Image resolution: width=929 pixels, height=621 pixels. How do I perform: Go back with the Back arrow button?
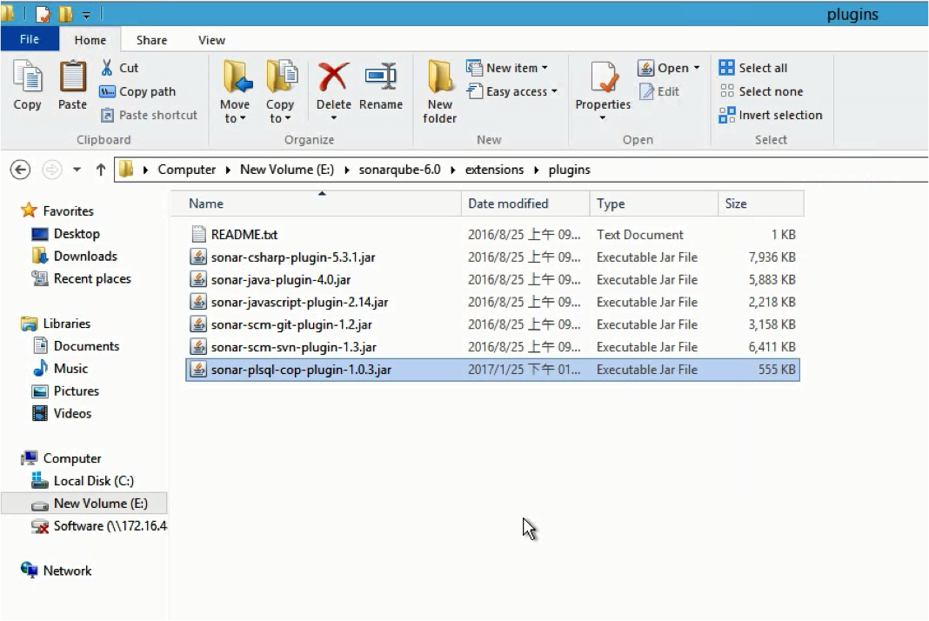point(20,170)
